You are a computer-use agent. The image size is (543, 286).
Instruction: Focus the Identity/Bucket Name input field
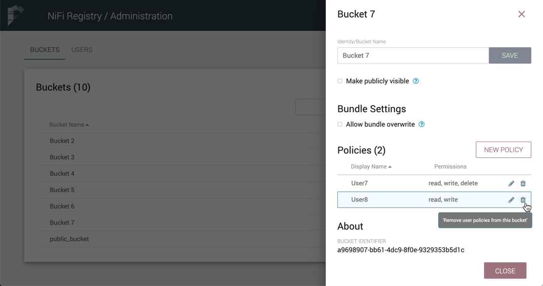(x=413, y=55)
